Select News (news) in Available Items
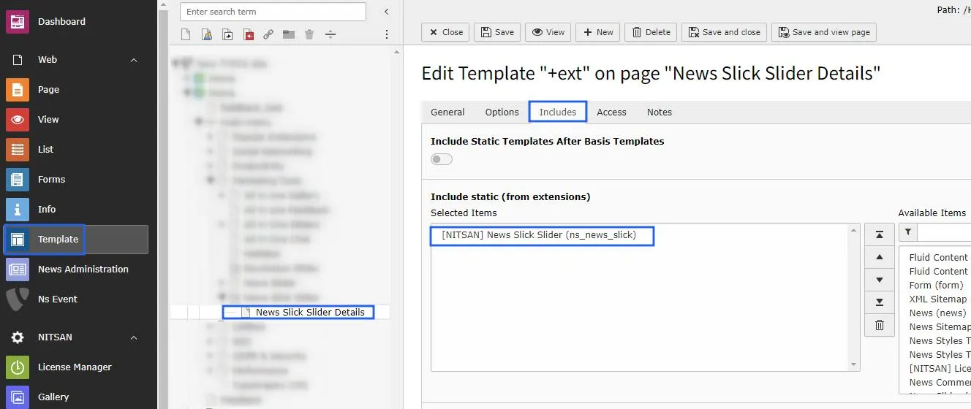The height and width of the screenshot is (409, 971). pos(937,313)
